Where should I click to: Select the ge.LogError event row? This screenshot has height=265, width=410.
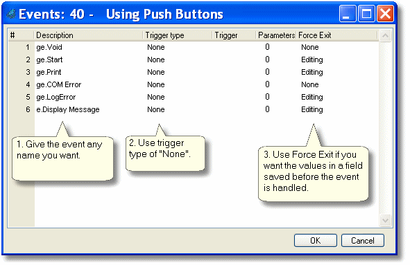[194, 97]
